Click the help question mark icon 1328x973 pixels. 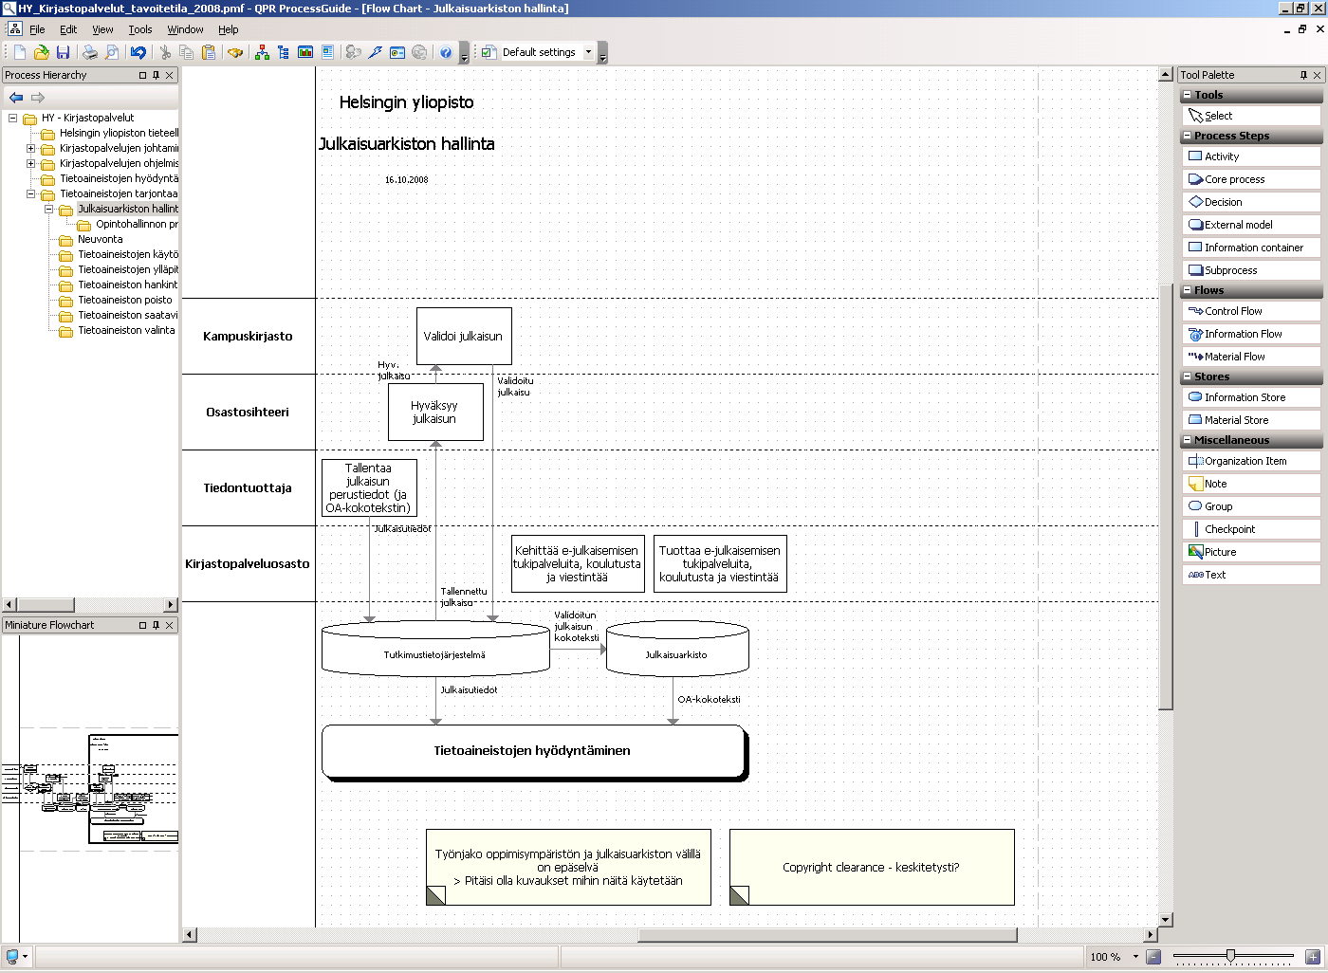[446, 52]
